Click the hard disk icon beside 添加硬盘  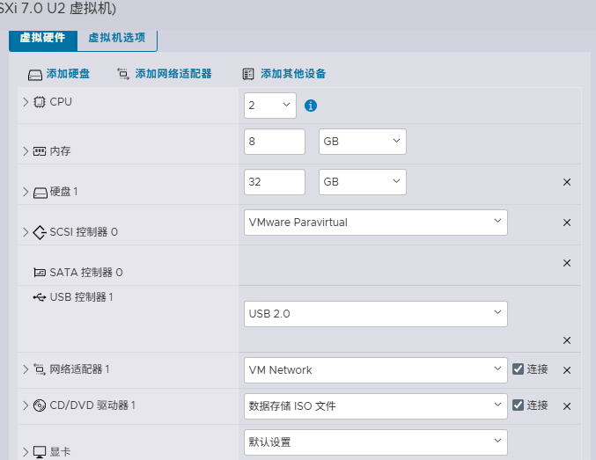[x=35, y=75]
